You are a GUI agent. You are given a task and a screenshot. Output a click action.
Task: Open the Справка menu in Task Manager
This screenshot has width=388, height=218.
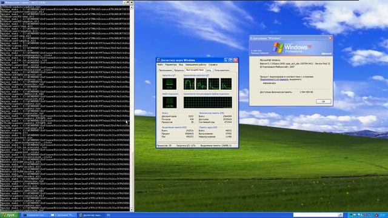(213, 65)
